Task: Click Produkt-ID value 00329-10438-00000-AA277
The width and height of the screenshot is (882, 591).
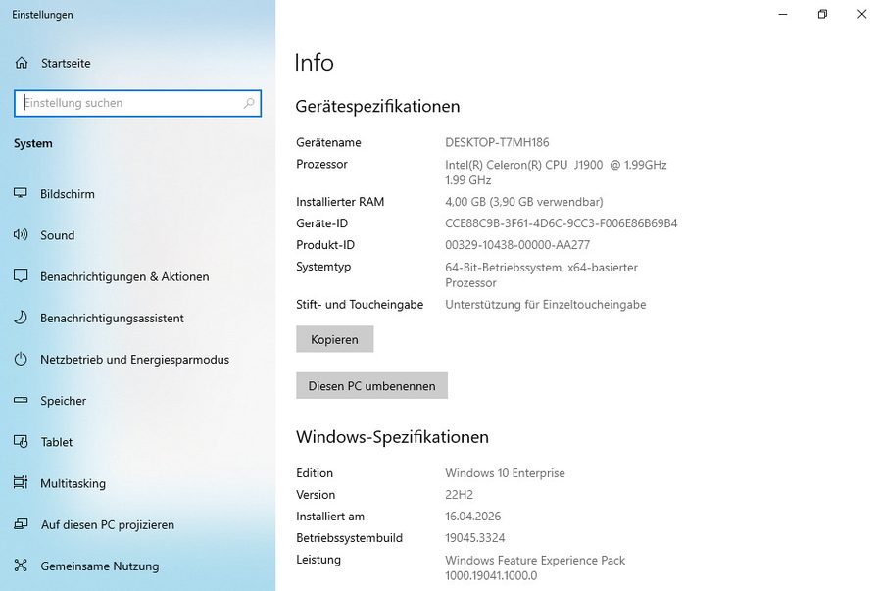Action: (517, 245)
